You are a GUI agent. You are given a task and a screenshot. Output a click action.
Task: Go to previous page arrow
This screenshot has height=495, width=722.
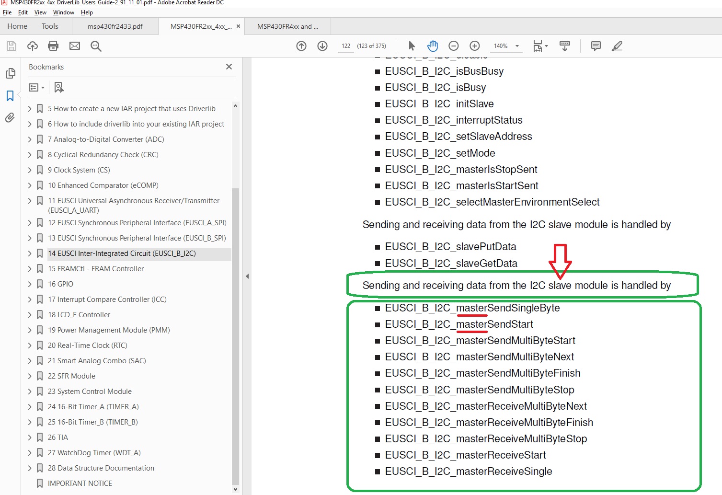point(301,46)
